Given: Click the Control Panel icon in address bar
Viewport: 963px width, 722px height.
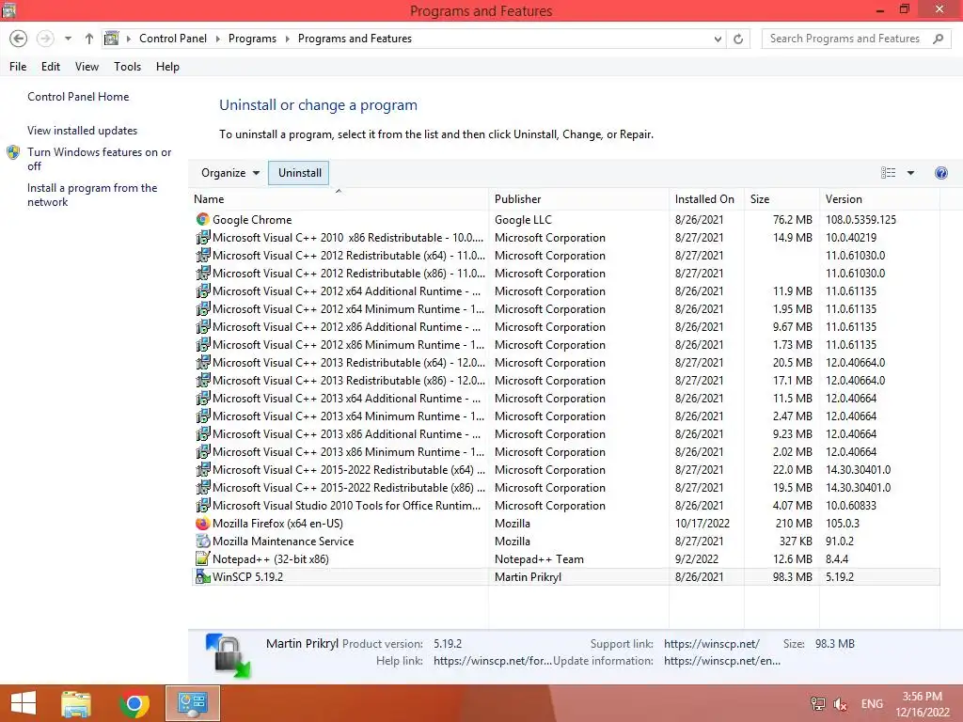Looking at the screenshot, I should click(111, 38).
